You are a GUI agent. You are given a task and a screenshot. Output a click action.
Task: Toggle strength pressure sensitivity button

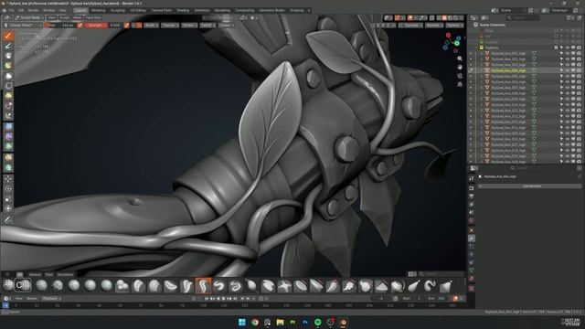pyautogui.click(x=127, y=25)
